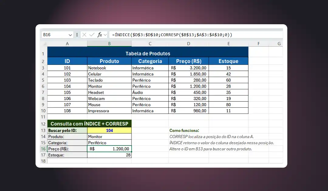Click the Consulta com ÍNDICE + CORRESP header
328x191 pixels.
[89, 124]
